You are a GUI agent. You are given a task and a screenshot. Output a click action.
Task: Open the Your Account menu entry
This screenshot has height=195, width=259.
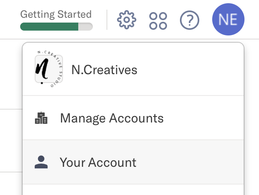[x=133, y=162]
